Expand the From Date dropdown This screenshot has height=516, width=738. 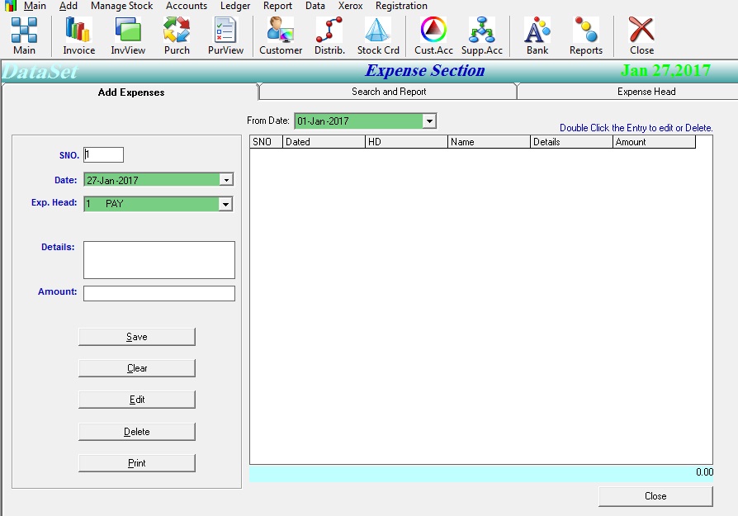point(429,121)
